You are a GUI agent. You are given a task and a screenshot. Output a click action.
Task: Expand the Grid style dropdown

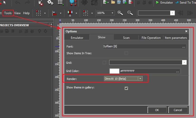click(x=184, y=62)
